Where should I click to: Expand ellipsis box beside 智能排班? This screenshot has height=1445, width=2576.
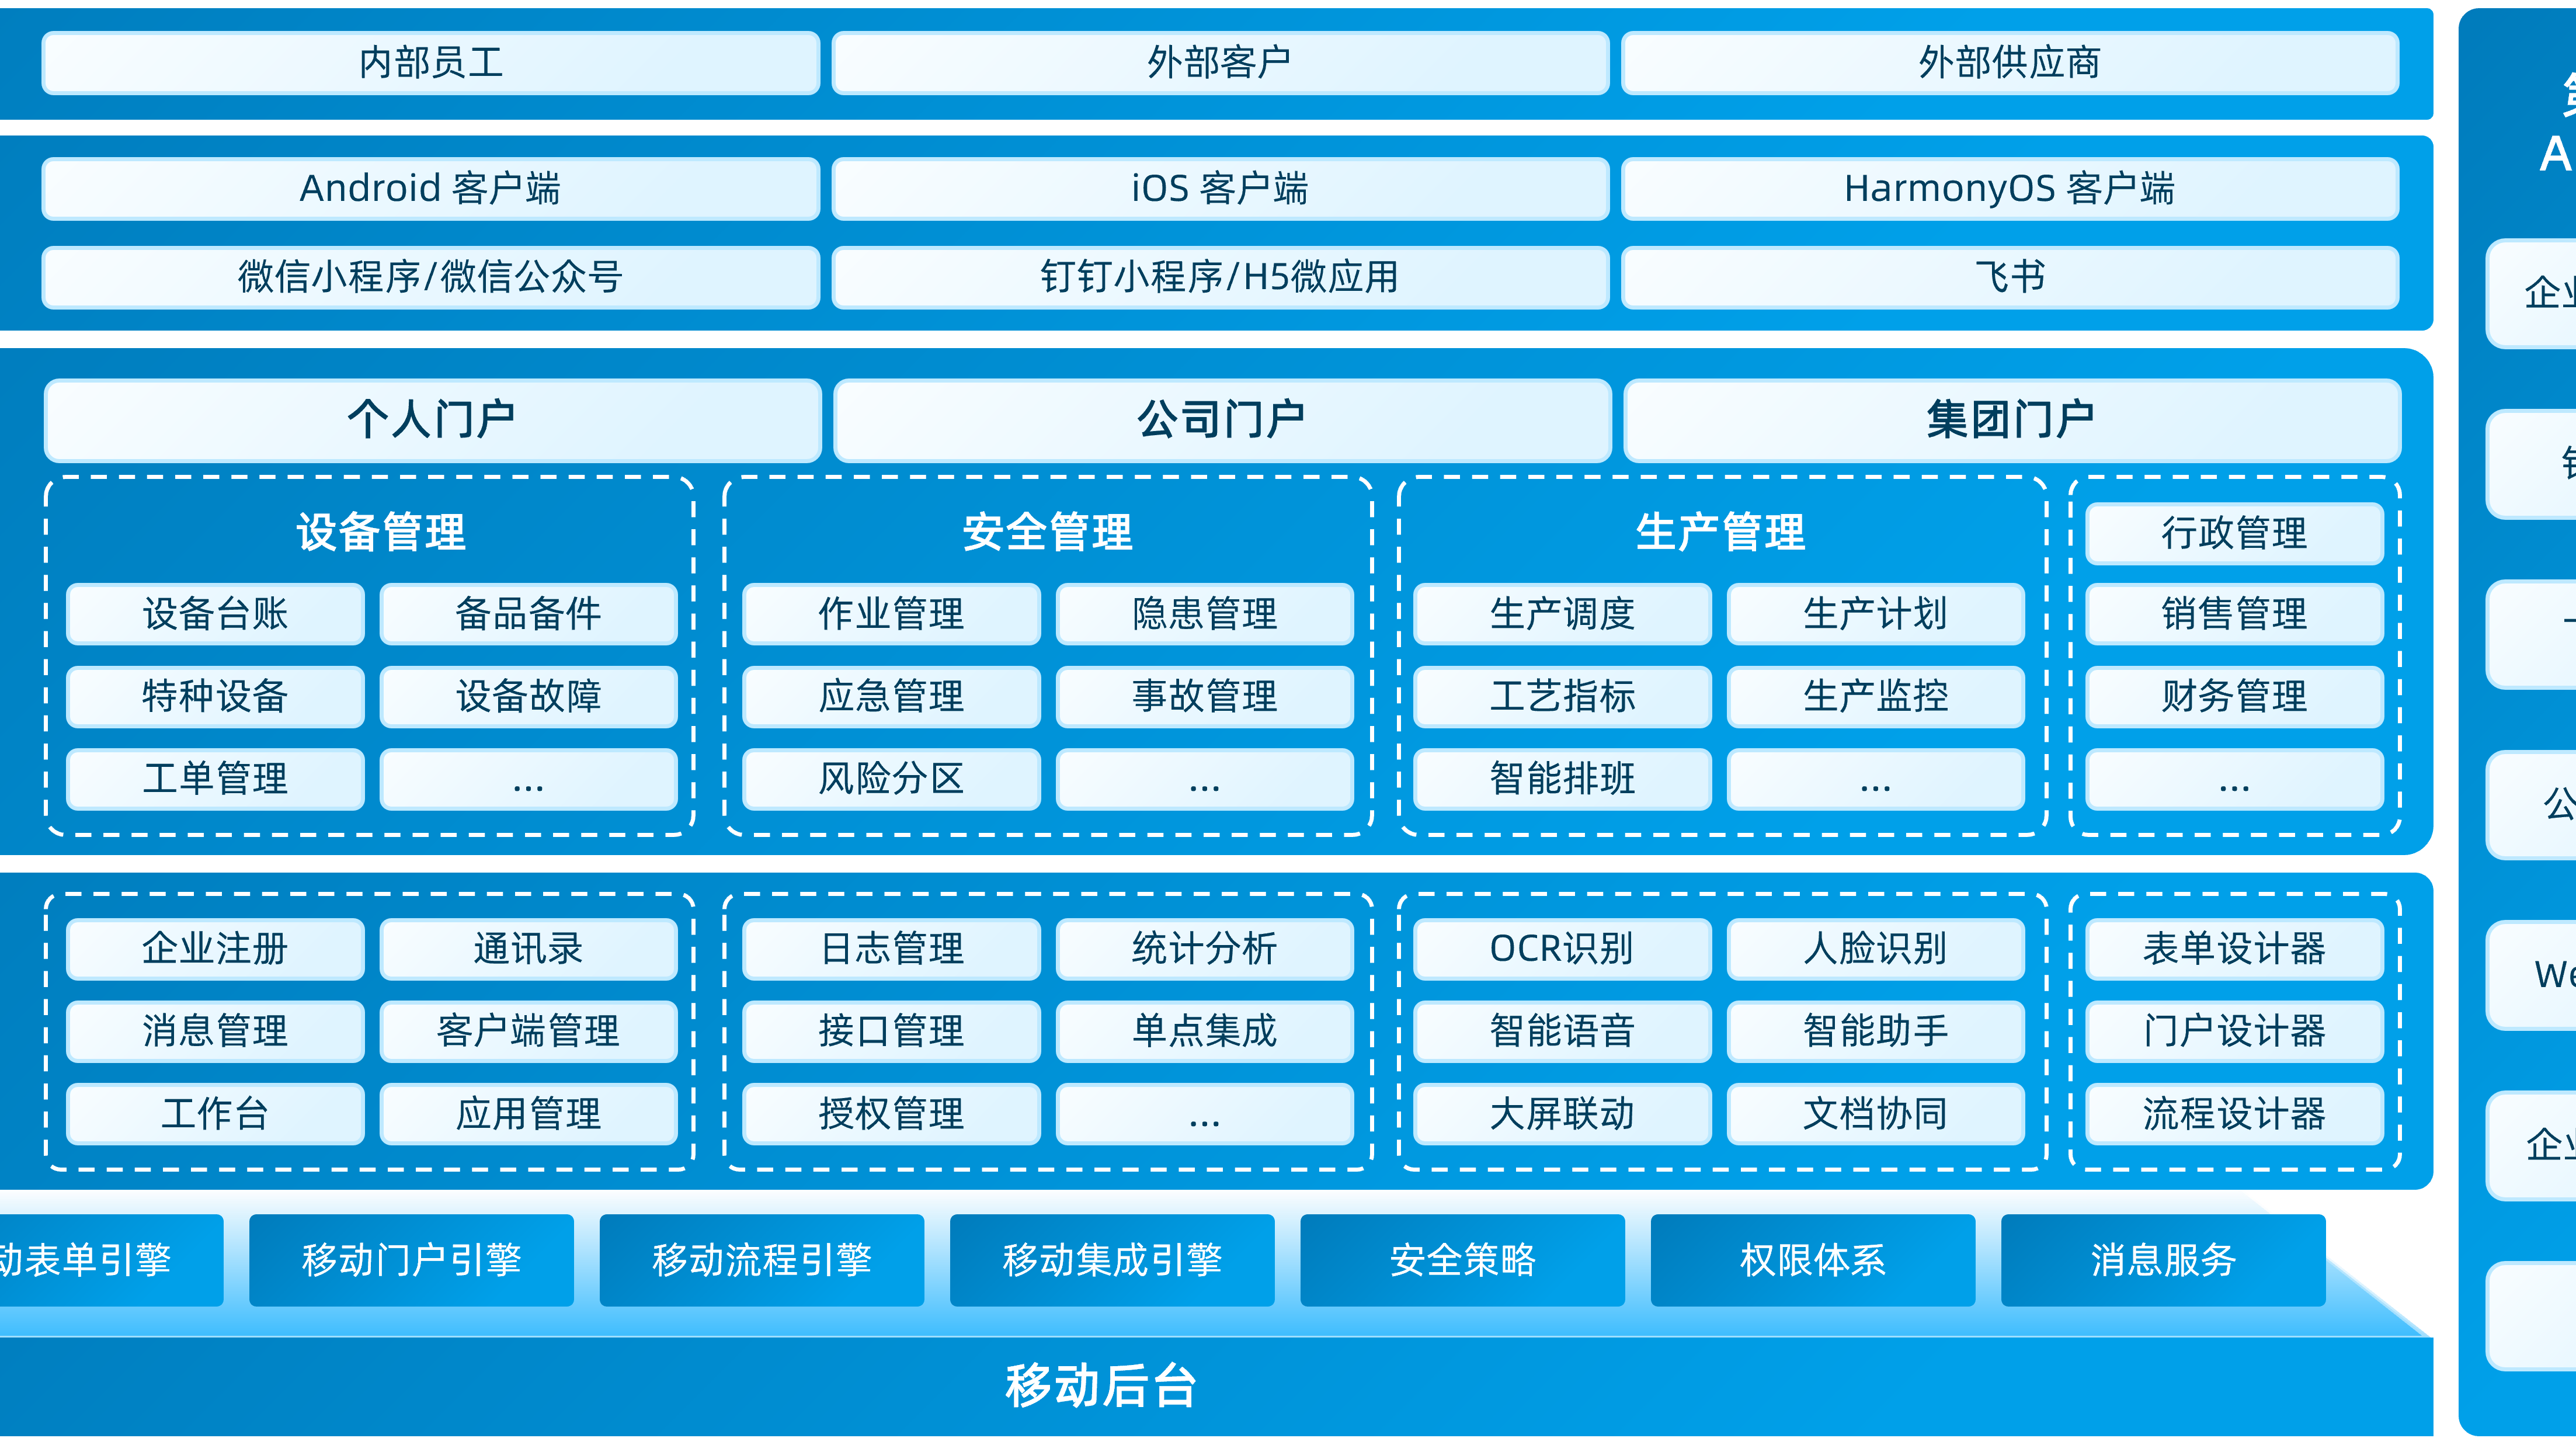(x=1875, y=779)
